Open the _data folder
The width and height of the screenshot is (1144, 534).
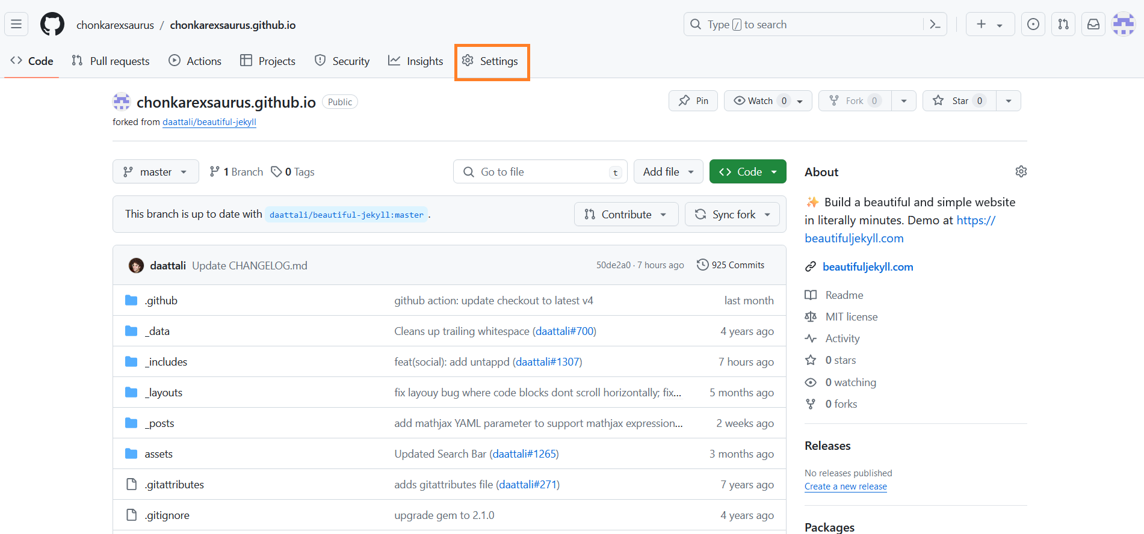(158, 331)
